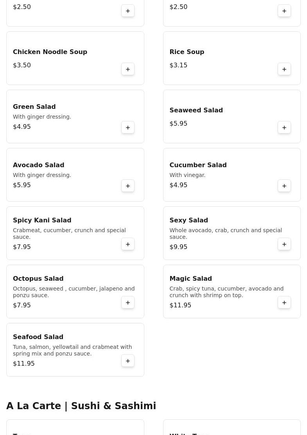This screenshot has width=307, height=435.
Task: Tap the plus icon for Sexy Salad
Action: tap(284, 244)
